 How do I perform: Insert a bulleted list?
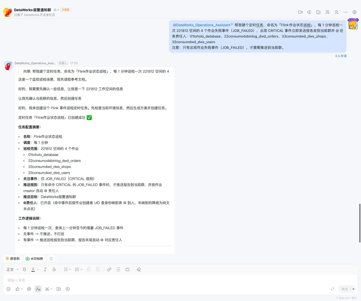pos(66,270)
